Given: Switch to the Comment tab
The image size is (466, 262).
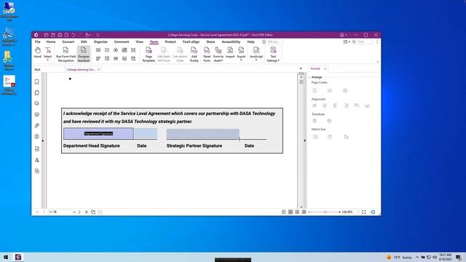Looking at the screenshot, I should 122,42.
